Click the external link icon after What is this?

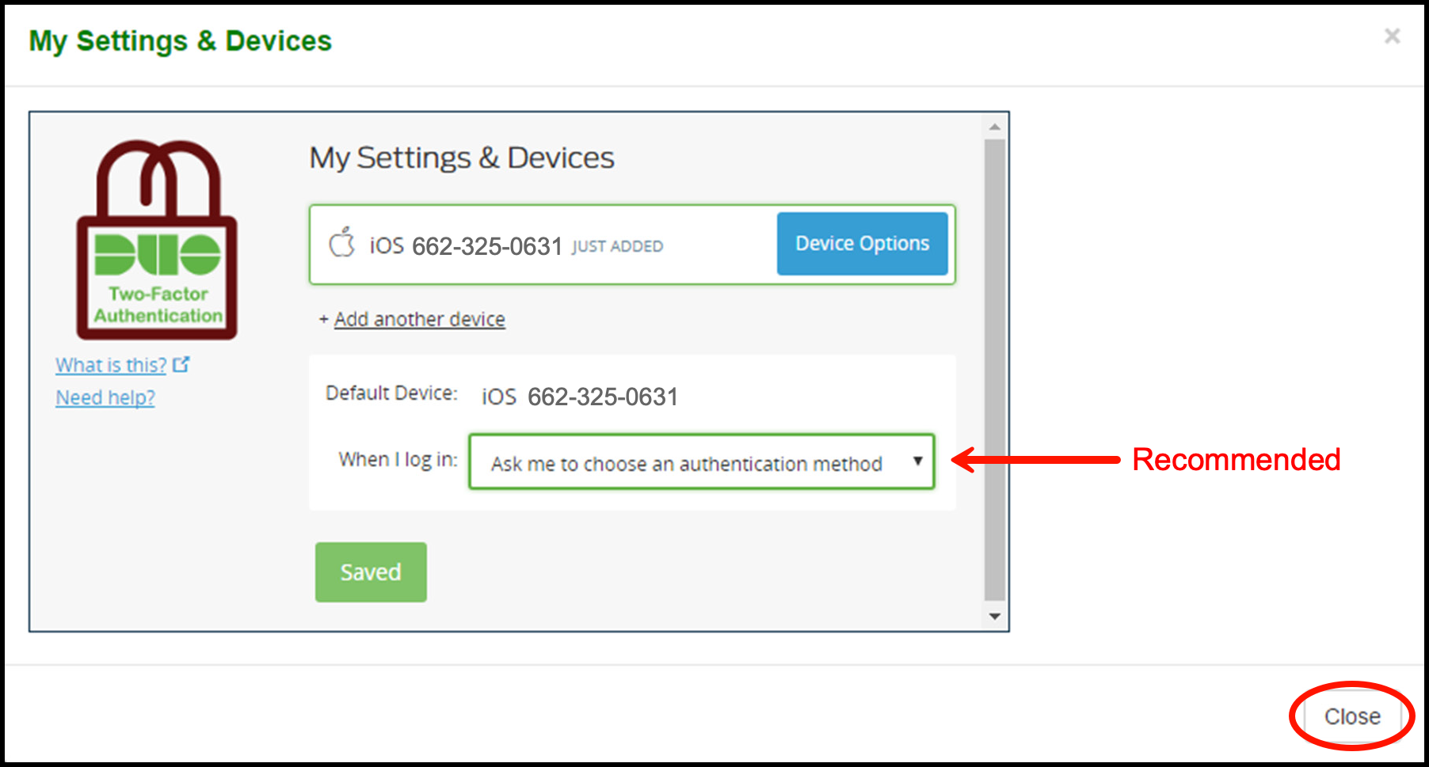click(x=181, y=364)
